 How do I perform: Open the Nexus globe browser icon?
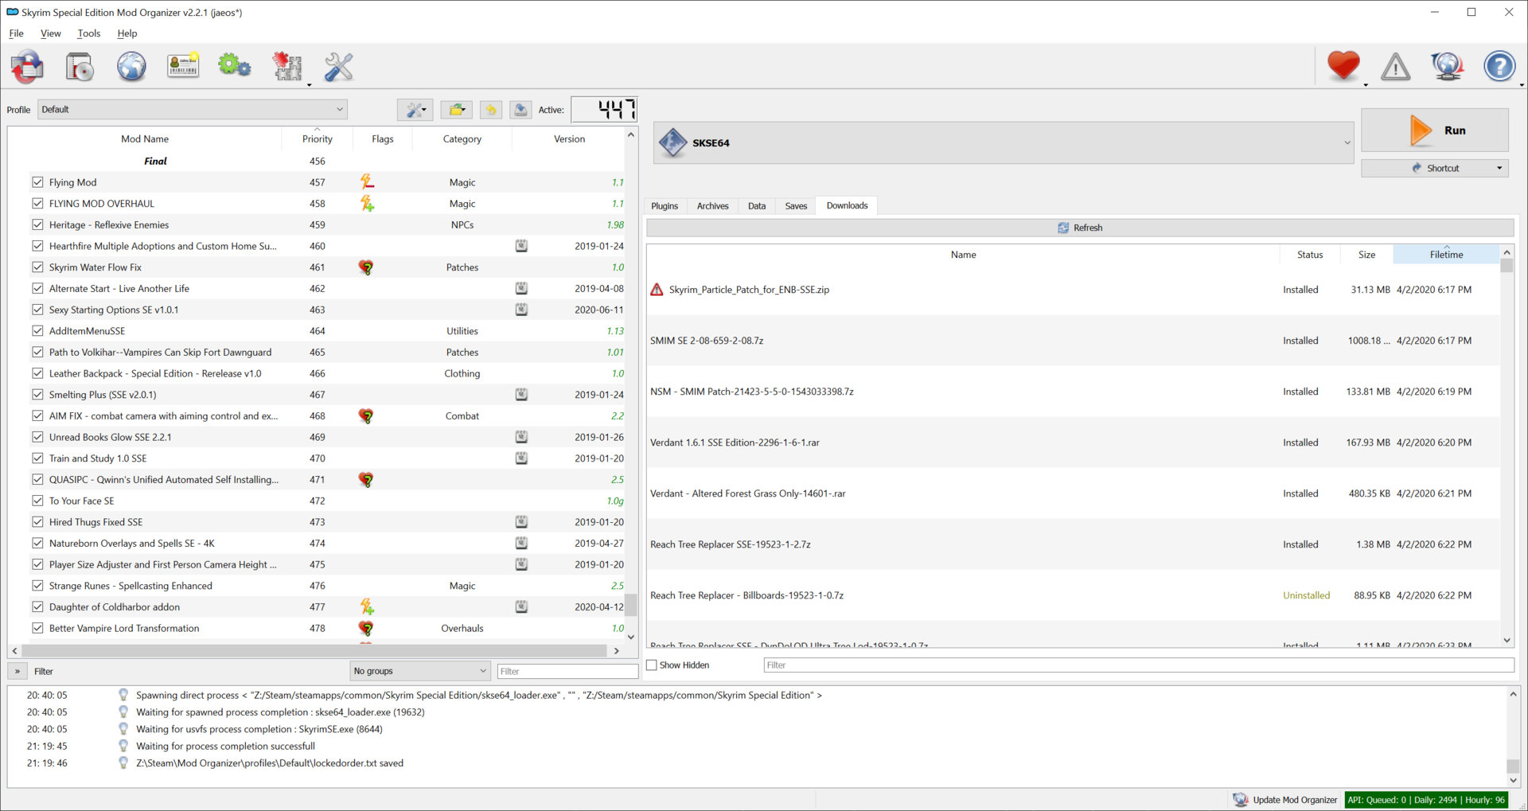point(131,67)
